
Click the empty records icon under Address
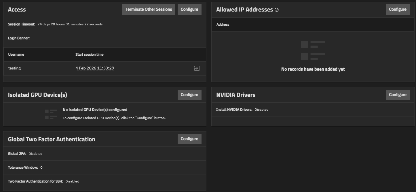point(313,50)
